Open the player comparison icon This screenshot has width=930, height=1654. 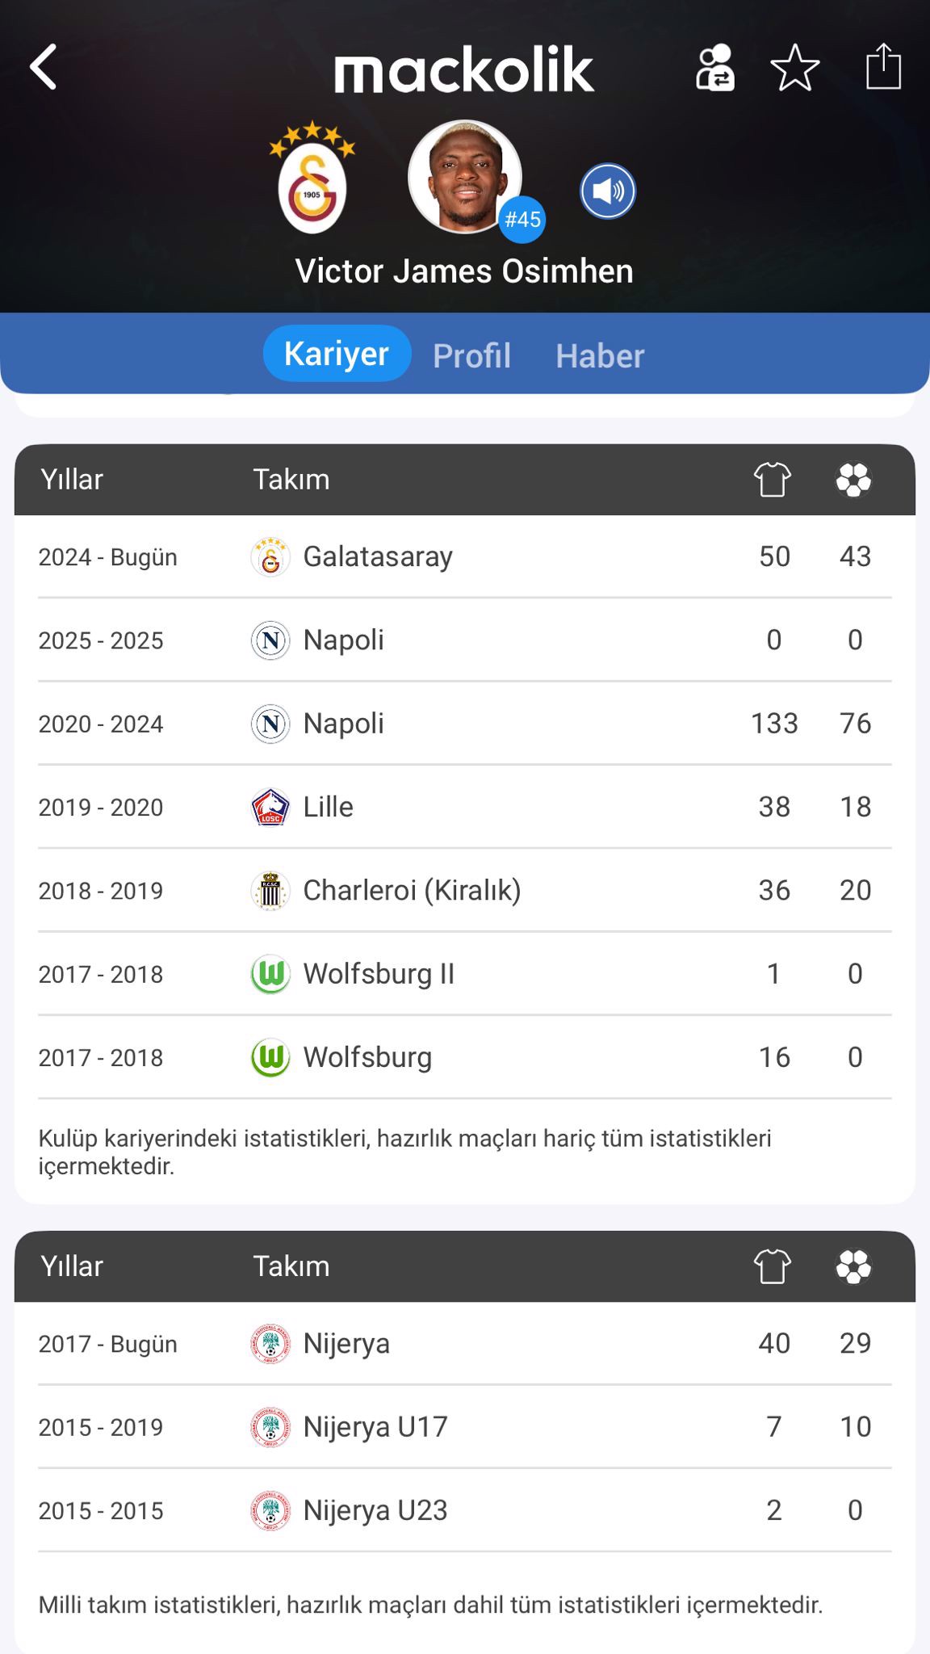(x=715, y=68)
